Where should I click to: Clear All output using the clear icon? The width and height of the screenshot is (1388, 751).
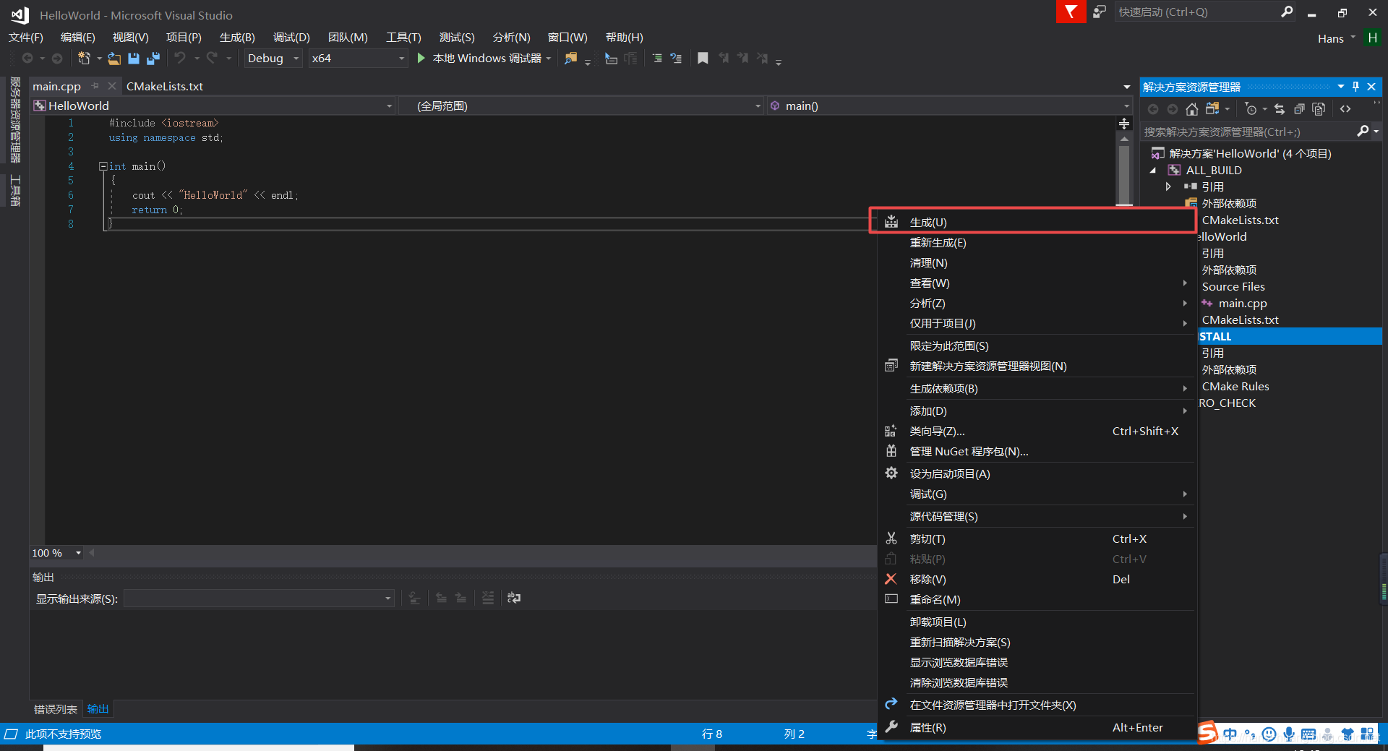(x=488, y=598)
